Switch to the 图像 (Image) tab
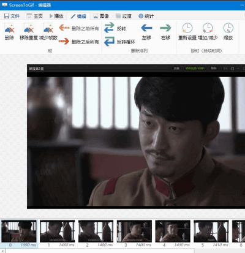 (101, 16)
